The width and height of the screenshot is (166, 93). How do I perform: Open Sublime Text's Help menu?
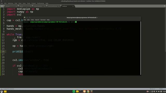pos(47,3)
